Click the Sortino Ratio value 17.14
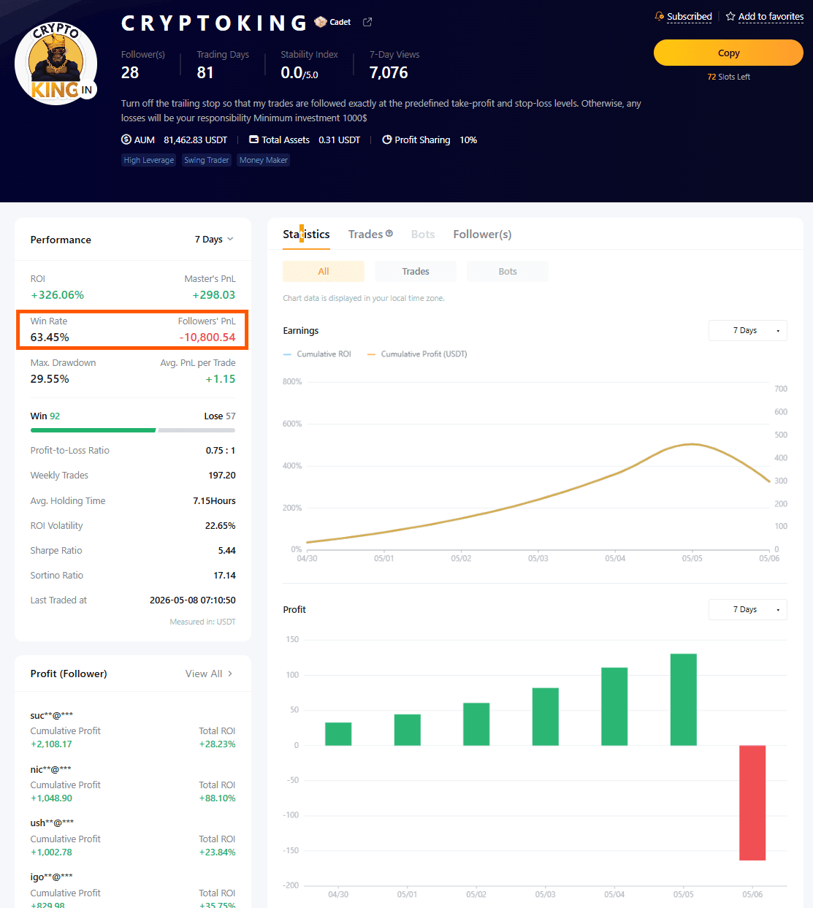Viewport: 813px width, 908px height. 224,575
